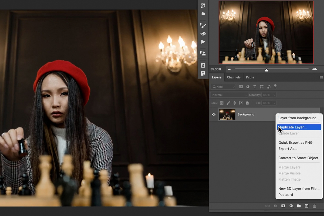
Task: Create a new layer plus icon
Action: (x=307, y=206)
